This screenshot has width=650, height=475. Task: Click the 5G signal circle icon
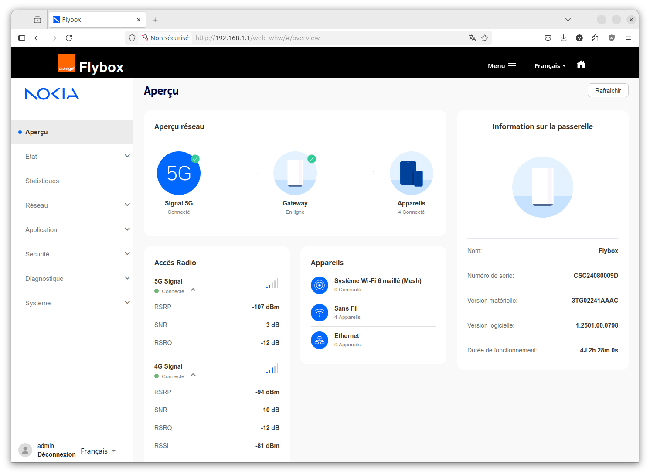coord(179,173)
